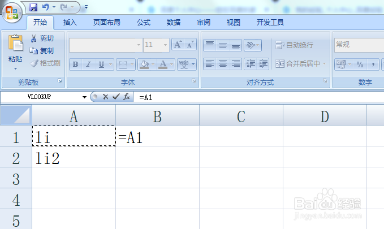Expand the 粘贴 paste options arrow

15,68
